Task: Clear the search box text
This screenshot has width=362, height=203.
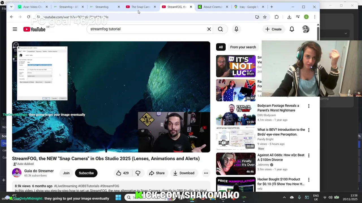Action: tap(209, 29)
